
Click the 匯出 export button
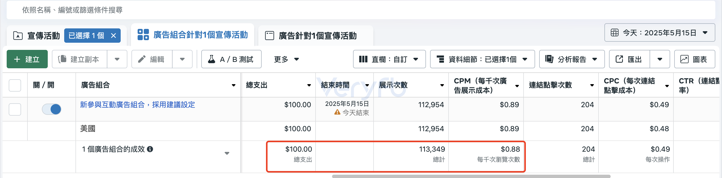click(x=629, y=59)
